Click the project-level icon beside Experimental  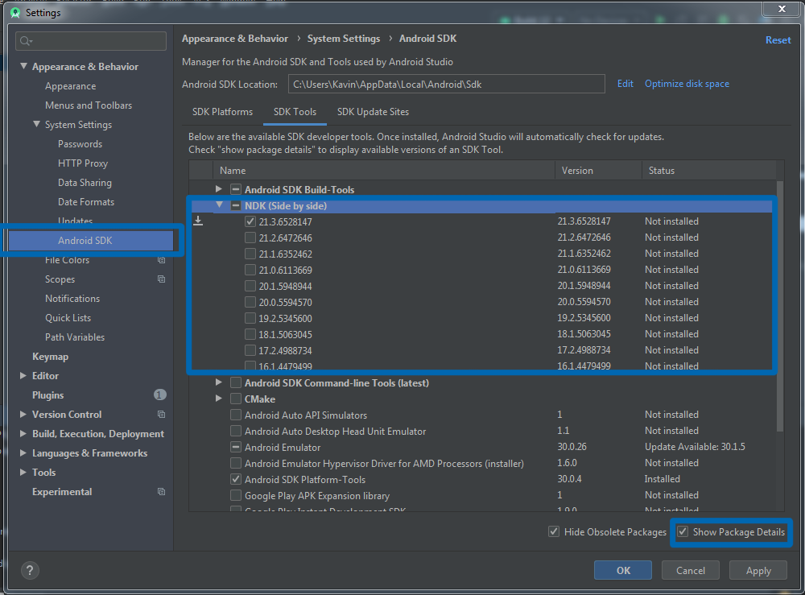point(161,492)
